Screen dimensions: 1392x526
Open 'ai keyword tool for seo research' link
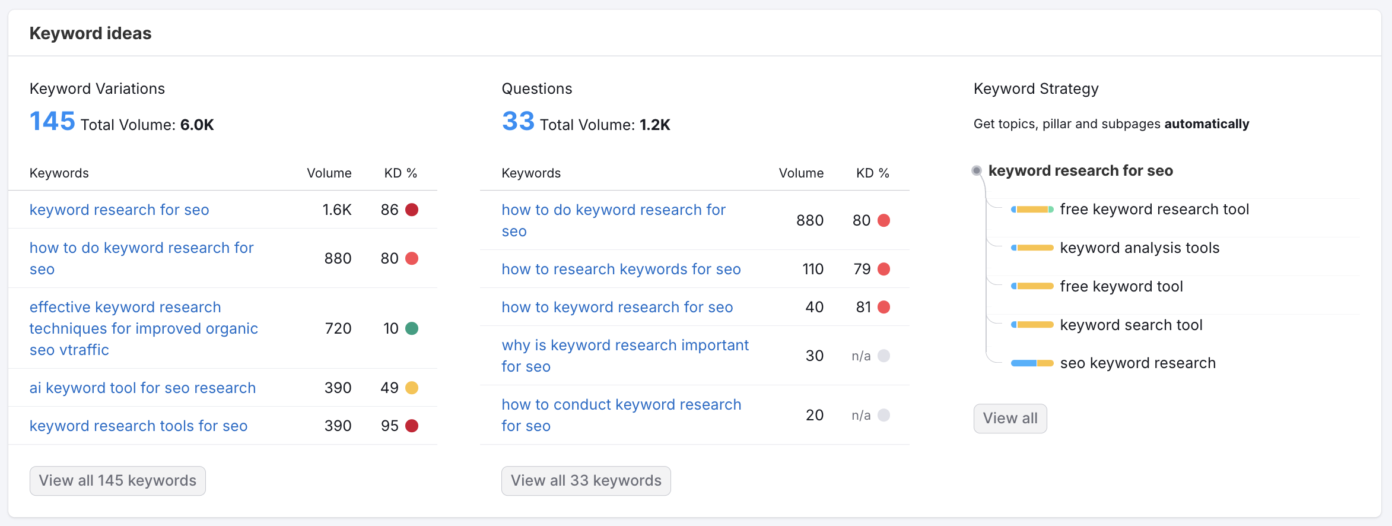pyautogui.click(x=142, y=388)
